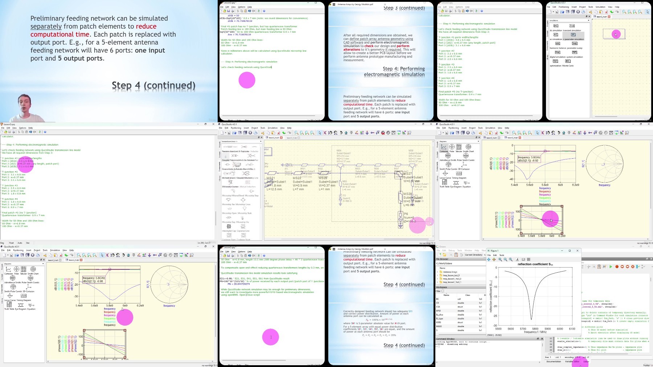The height and width of the screenshot is (367, 653).
Task: Enable the Workspace Filter checkbox in Octave
Action: 443,291
